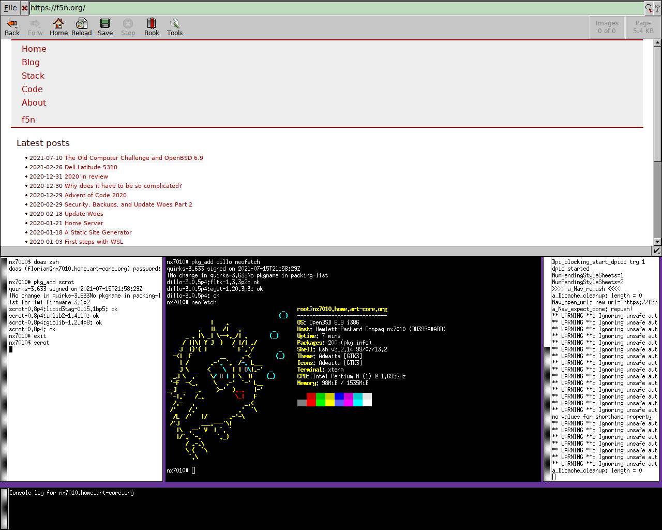Open The Old Computer Challenge and OpenBSD 6.9
Image resolution: width=662 pixels, height=530 pixels.
[134, 158]
